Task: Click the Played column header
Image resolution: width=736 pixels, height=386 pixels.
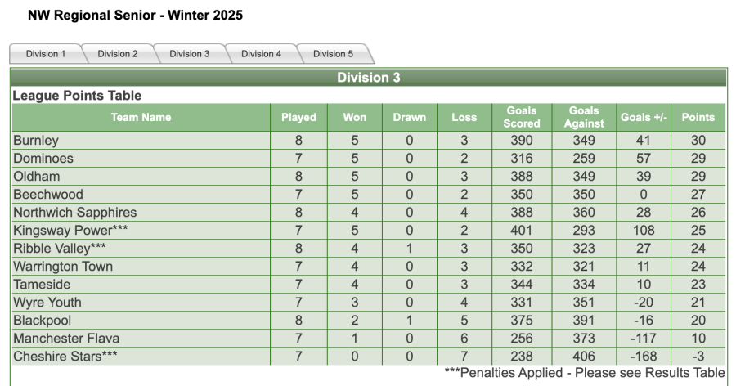Action: point(298,117)
